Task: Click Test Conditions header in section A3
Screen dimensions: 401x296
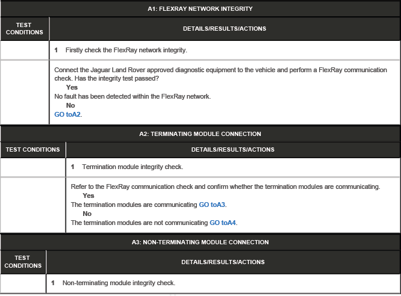Action: pos(23,262)
